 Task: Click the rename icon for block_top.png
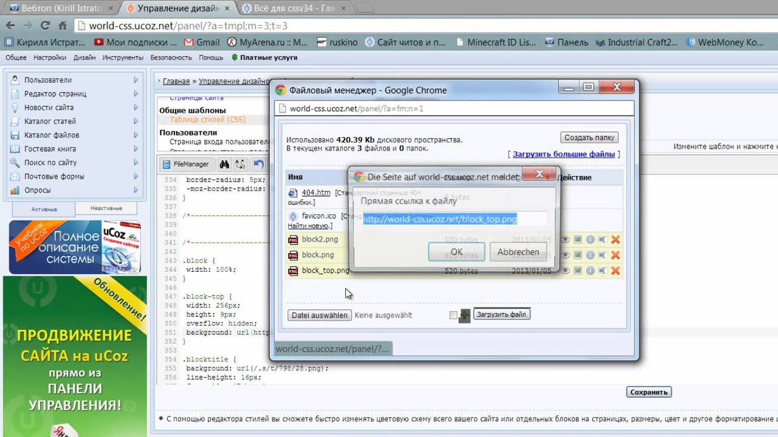click(602, 271)
